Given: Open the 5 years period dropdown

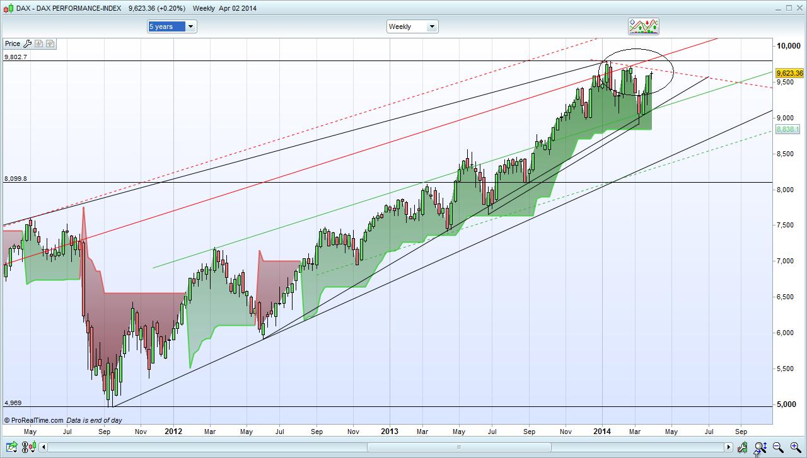Looking at the screenshot, I should point(172,26).
